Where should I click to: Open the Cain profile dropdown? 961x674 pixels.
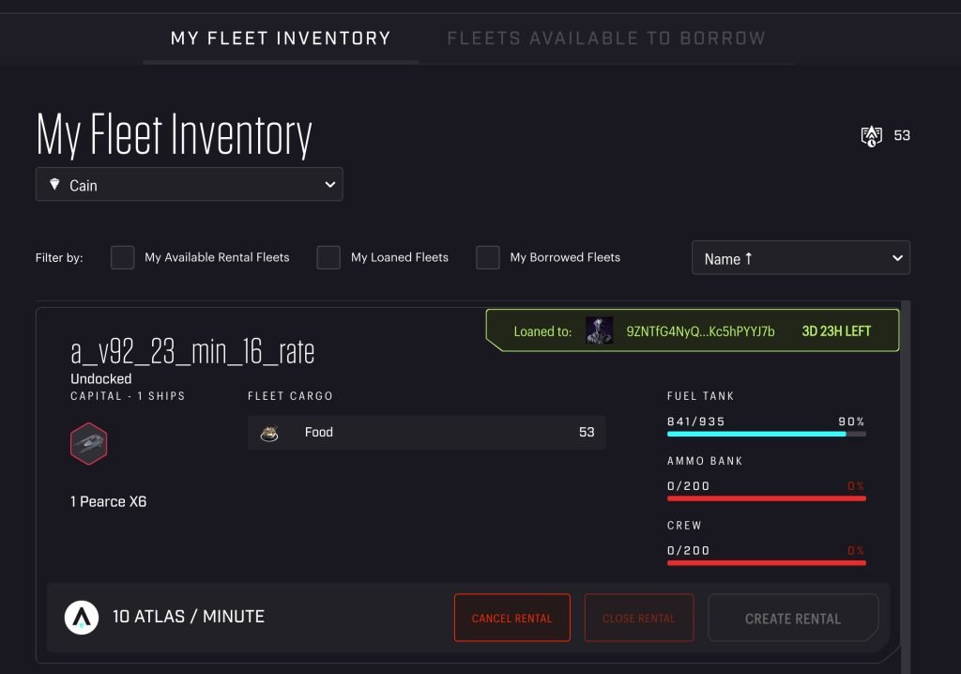[x=190, y=185]
